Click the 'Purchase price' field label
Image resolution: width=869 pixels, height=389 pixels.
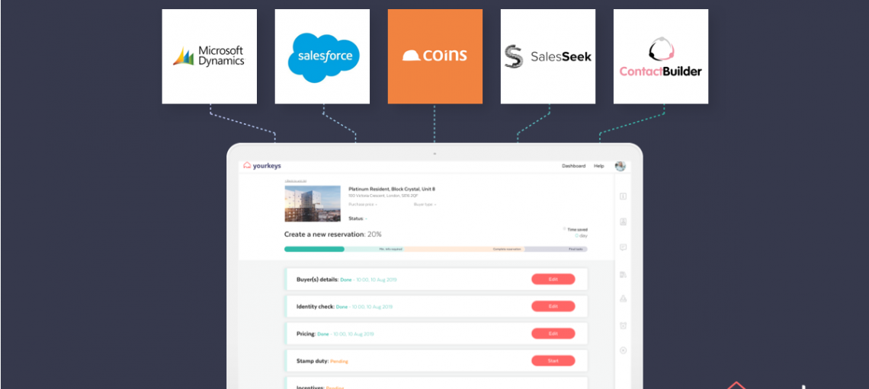362,205
